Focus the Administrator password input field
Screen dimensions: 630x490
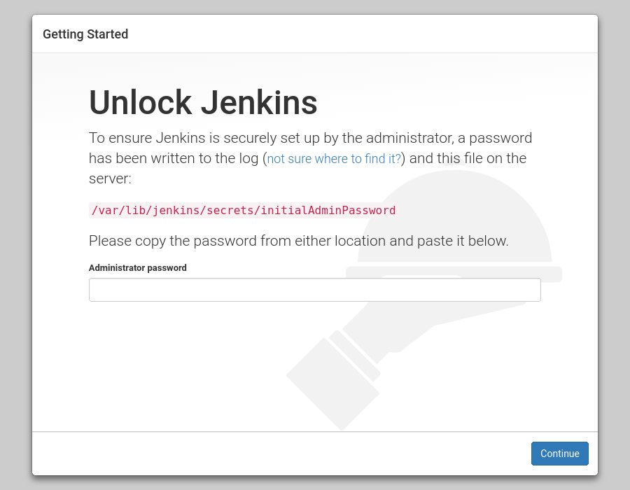tap(314, 290)
